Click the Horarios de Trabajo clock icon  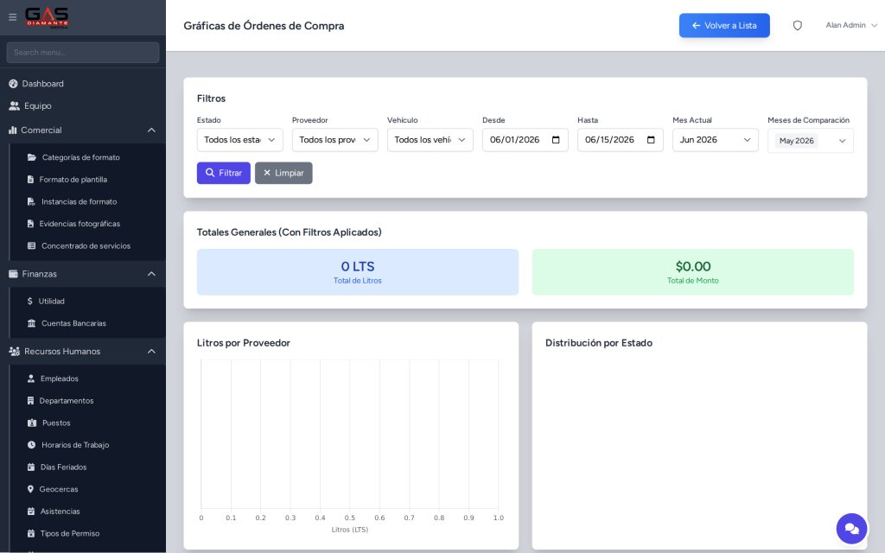pos(32,445)
